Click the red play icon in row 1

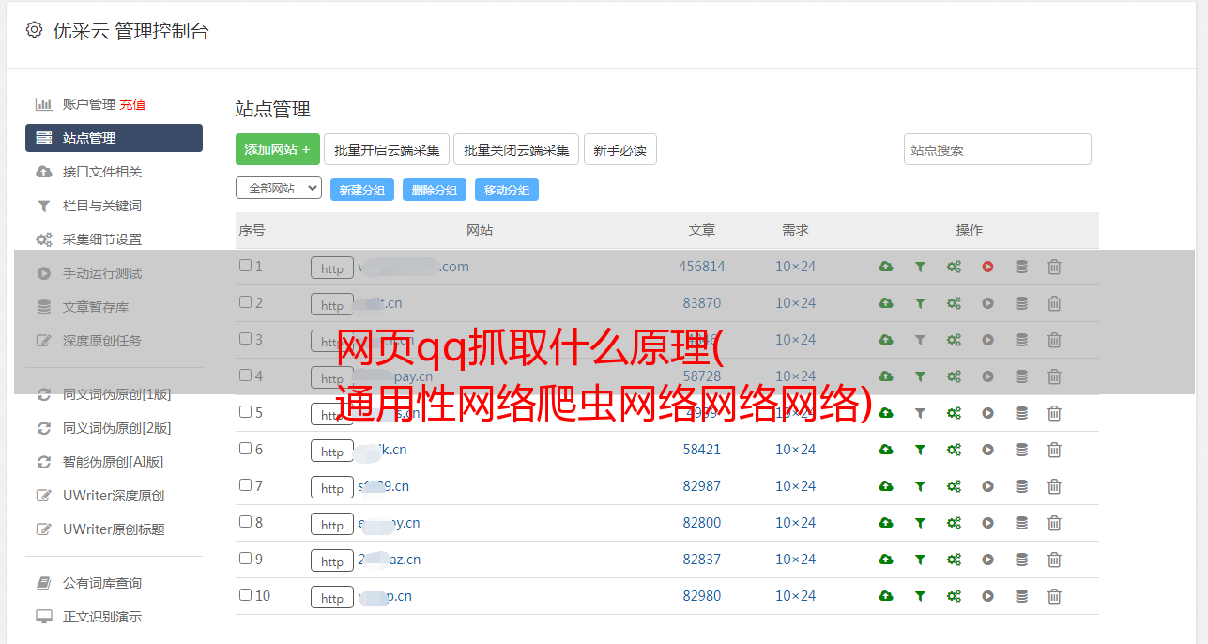[987, 267]
